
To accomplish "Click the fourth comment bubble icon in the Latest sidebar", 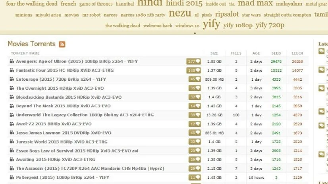I will pos(322,112).
